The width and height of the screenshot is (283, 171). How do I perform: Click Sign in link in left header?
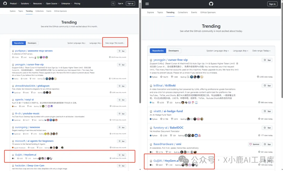[x=120, y=3]
